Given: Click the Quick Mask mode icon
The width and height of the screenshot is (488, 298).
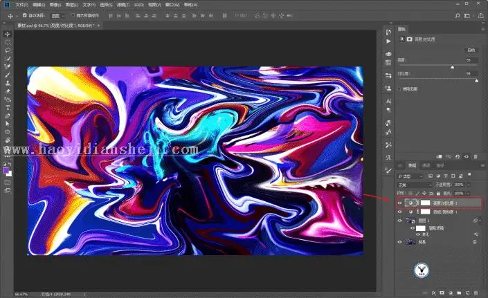Looking at the screenshot, I should click(x=8, y=183).
